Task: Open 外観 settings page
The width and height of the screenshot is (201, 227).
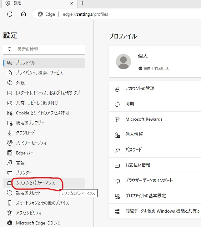Action: (44, 83)
